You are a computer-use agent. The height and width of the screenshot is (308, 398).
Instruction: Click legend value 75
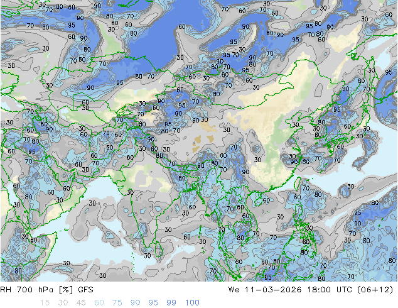click(x=117, y=303)
